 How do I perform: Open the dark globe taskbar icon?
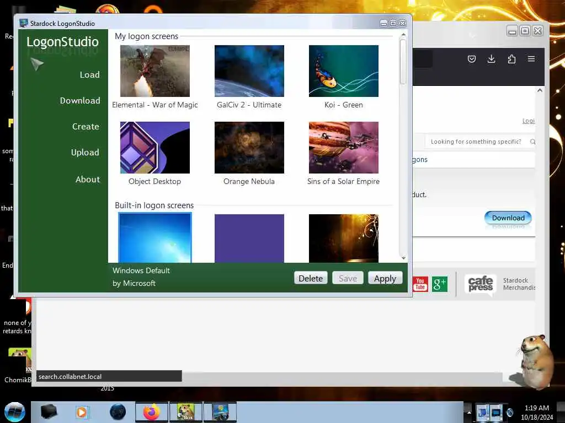click(x=118, y=412)
